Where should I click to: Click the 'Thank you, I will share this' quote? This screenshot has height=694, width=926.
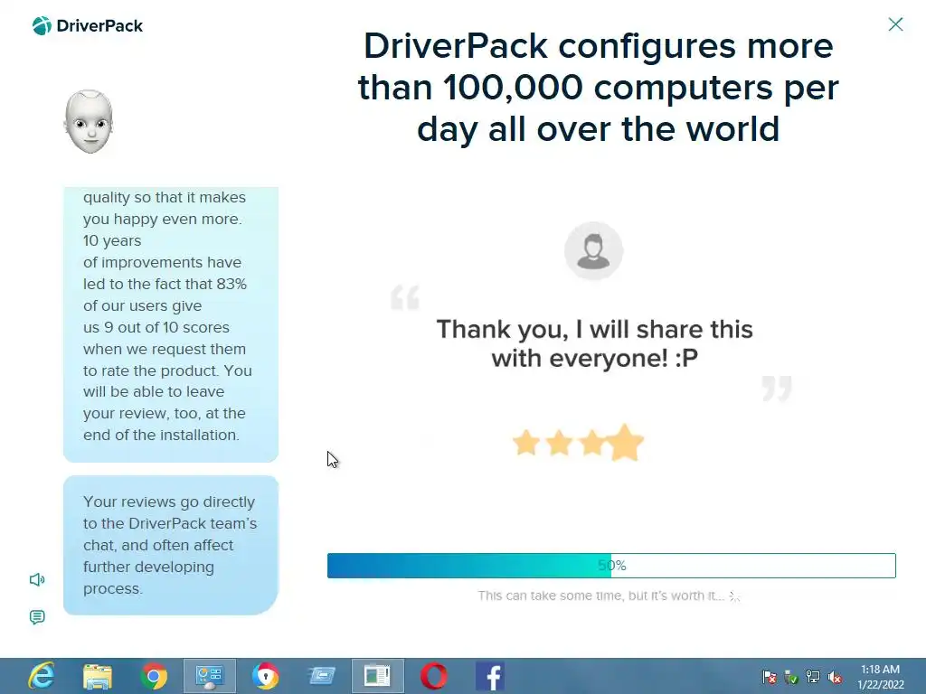click(594, 343)
